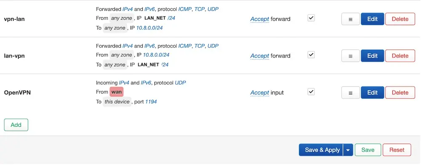
Task: Click the red wan zone badge
Action: coord(117,92)
